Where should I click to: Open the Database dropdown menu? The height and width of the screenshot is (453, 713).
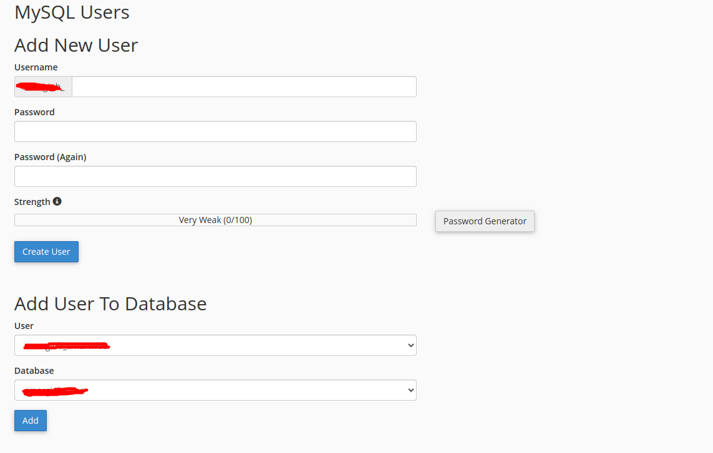215,390
